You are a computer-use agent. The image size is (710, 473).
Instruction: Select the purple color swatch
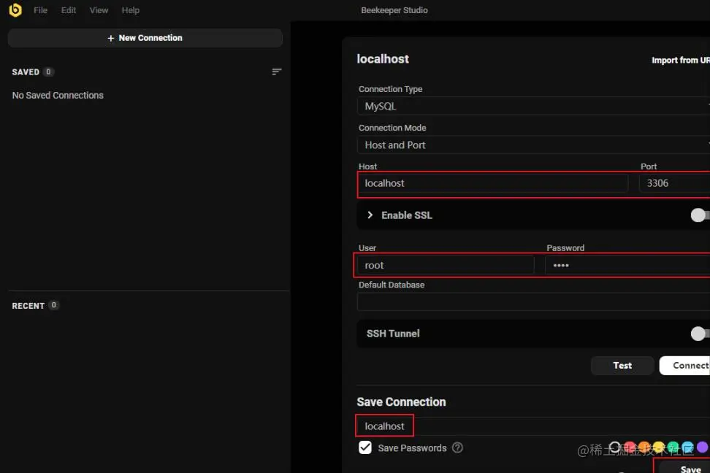click(702, 447)
